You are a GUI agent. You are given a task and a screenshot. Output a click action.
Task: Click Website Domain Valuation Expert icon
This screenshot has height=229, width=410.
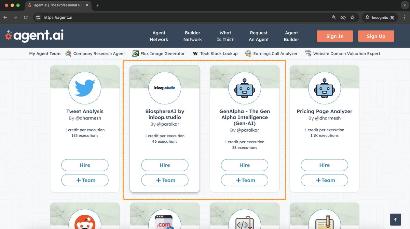coord(308,54)
